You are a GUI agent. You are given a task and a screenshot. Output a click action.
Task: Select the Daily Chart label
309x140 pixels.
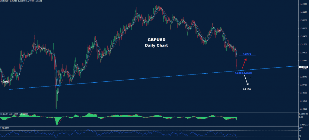coord(156,45)
